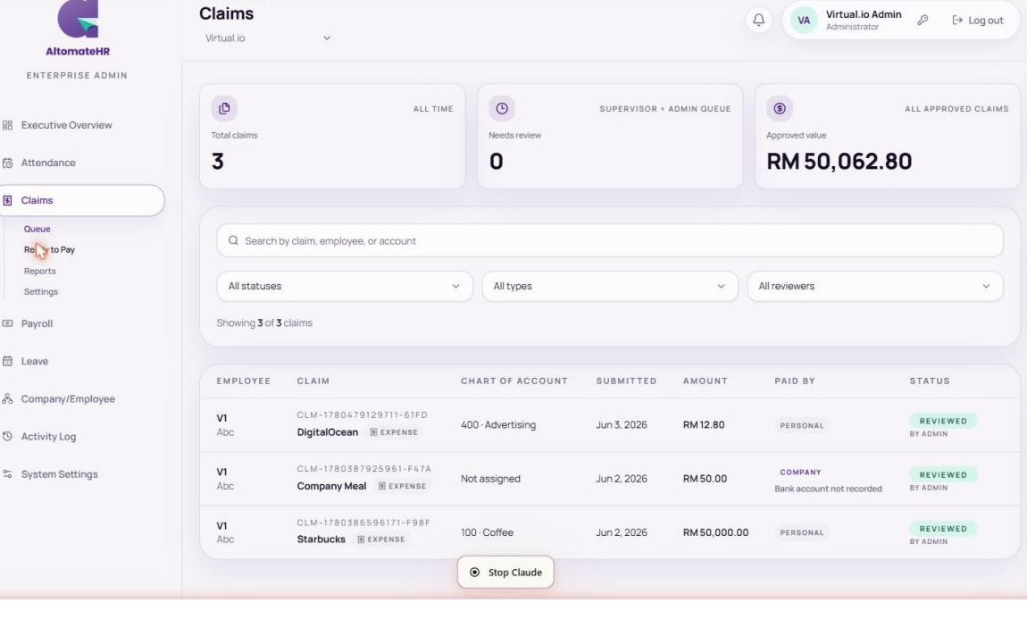Select the Claims menu item
Image resolution: width=1027 pixels, height=628 pixels.
point(82,200)
